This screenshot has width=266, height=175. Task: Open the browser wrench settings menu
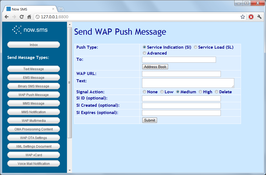tap(259, 17)
